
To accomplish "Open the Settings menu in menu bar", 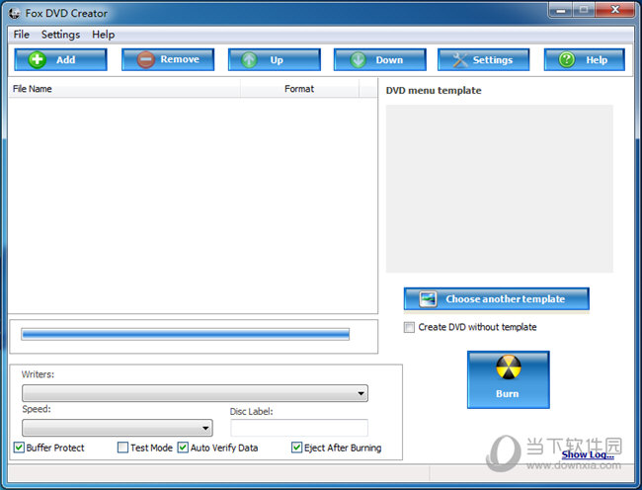I will pos(60,35).
